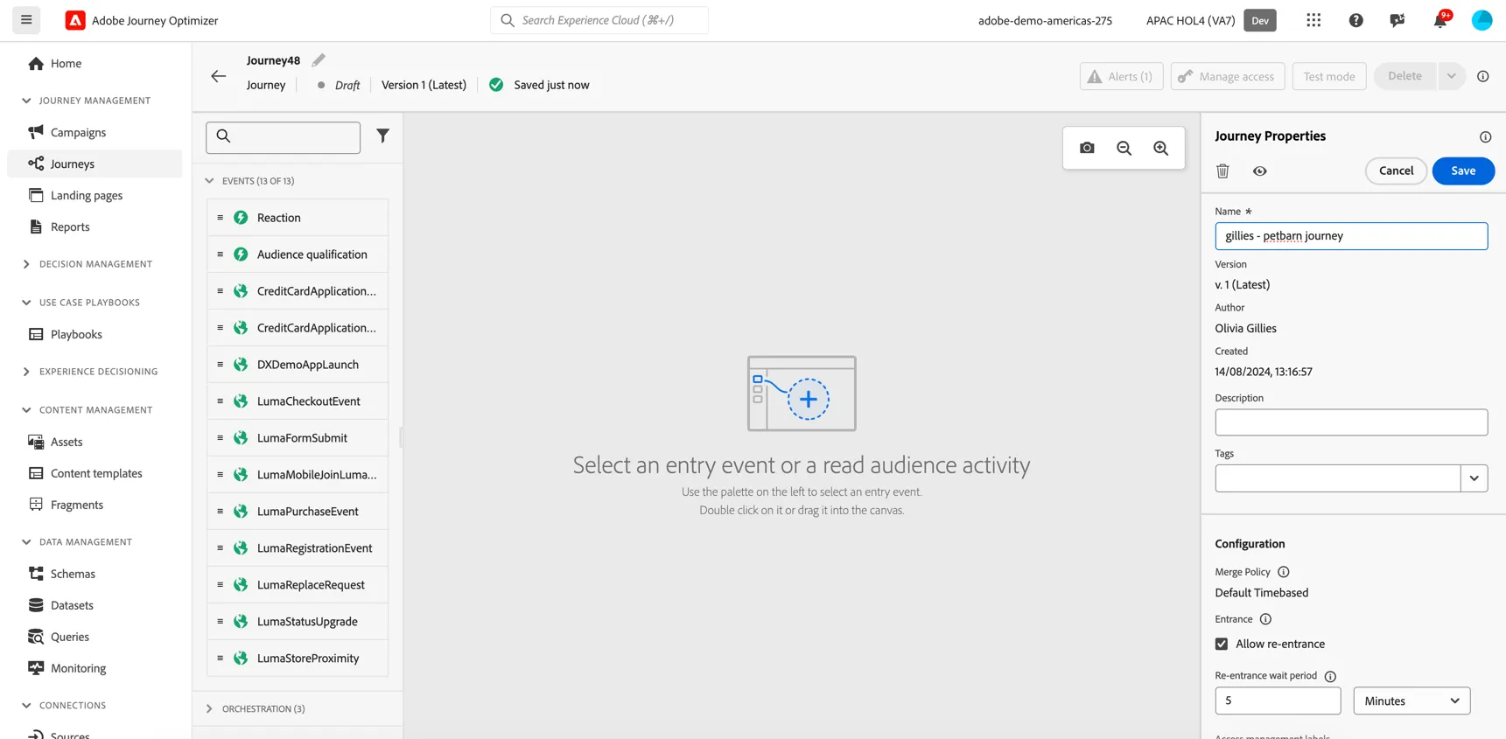This screenshot has height=739, width=1506.
Task: Expand the Experience Decisioning nav section
Action: tap(26, 372)
